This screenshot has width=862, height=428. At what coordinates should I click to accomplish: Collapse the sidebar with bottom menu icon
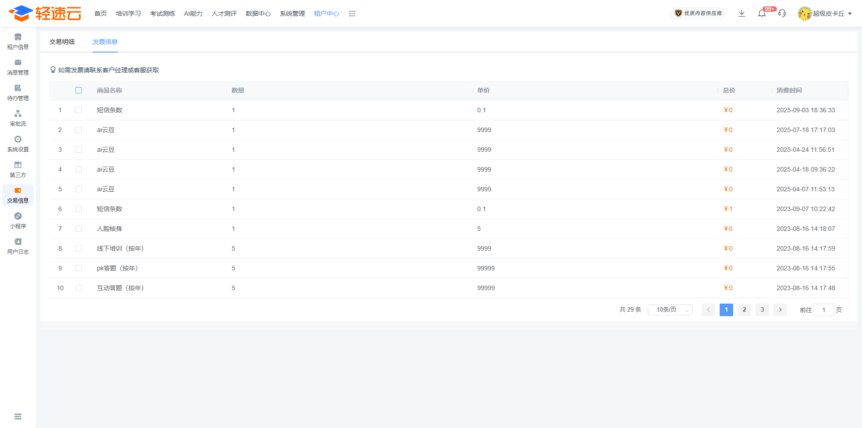click(x=18, y=417)
